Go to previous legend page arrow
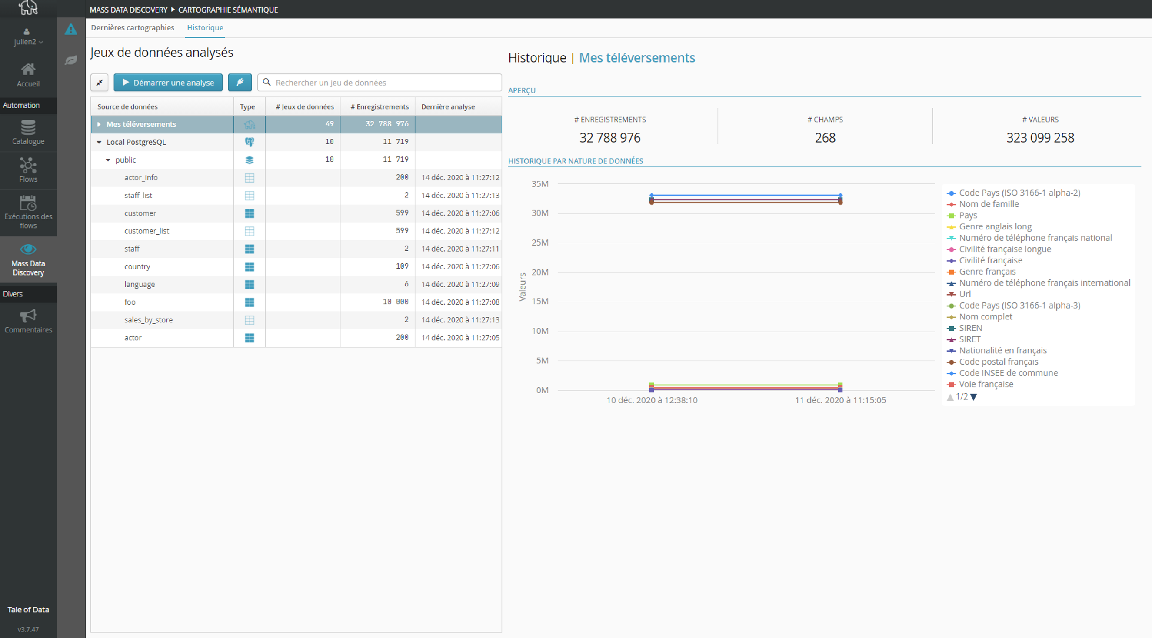1152x638 pixels. [x=950, y=397]
